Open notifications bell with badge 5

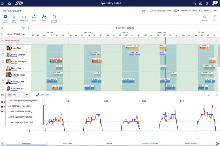pos(213,4)
